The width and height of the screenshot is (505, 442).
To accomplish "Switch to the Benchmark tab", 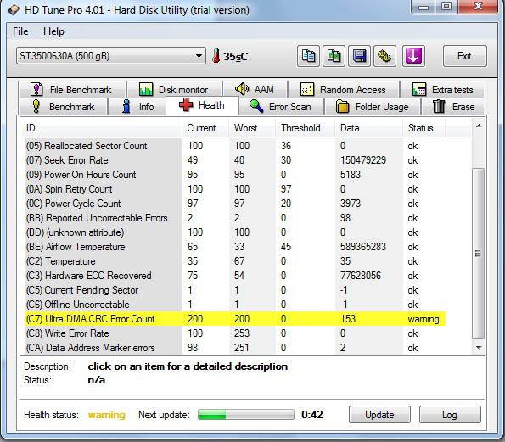I will click(63, 107).
